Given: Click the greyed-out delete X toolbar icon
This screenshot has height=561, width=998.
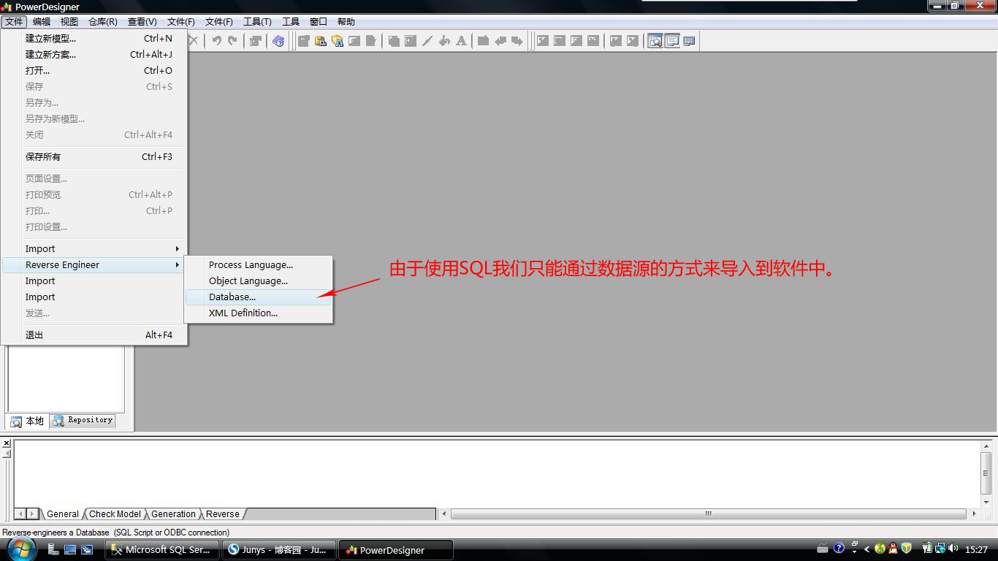Looking at the screenshot, I should (x=194, y=41).
